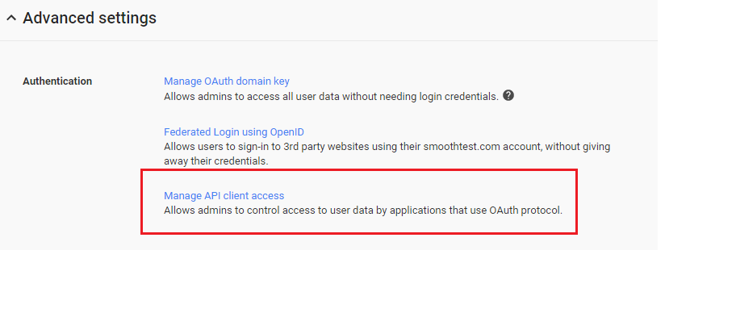Image resolution: width=736 pixels, height=317 pixels.
Task: Collapse the Advanced settings chevron arrow
Action: pyautogui.click(x=11, y=19)
